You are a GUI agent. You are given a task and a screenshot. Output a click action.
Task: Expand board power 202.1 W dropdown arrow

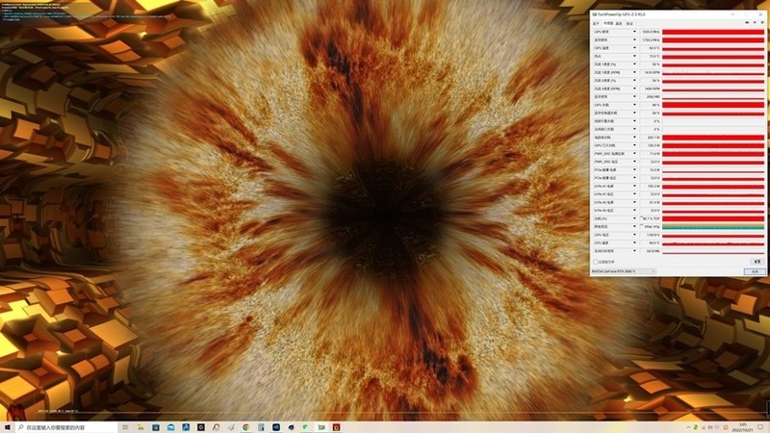(634, 137)
